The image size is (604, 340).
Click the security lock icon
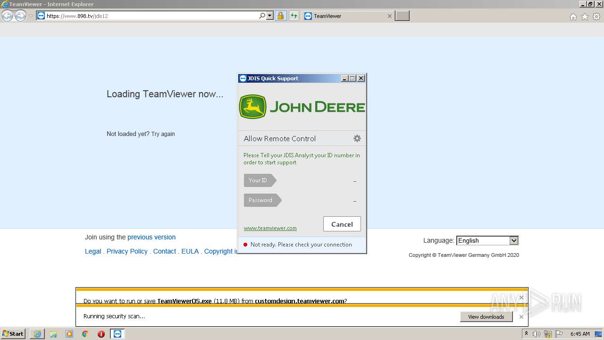click(x=281, y=16)
